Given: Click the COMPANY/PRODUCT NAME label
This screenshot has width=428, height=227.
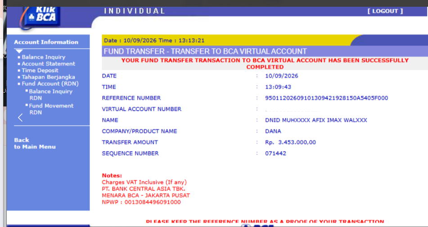Looking at the screenshot, I should click(x=140, y=131).
